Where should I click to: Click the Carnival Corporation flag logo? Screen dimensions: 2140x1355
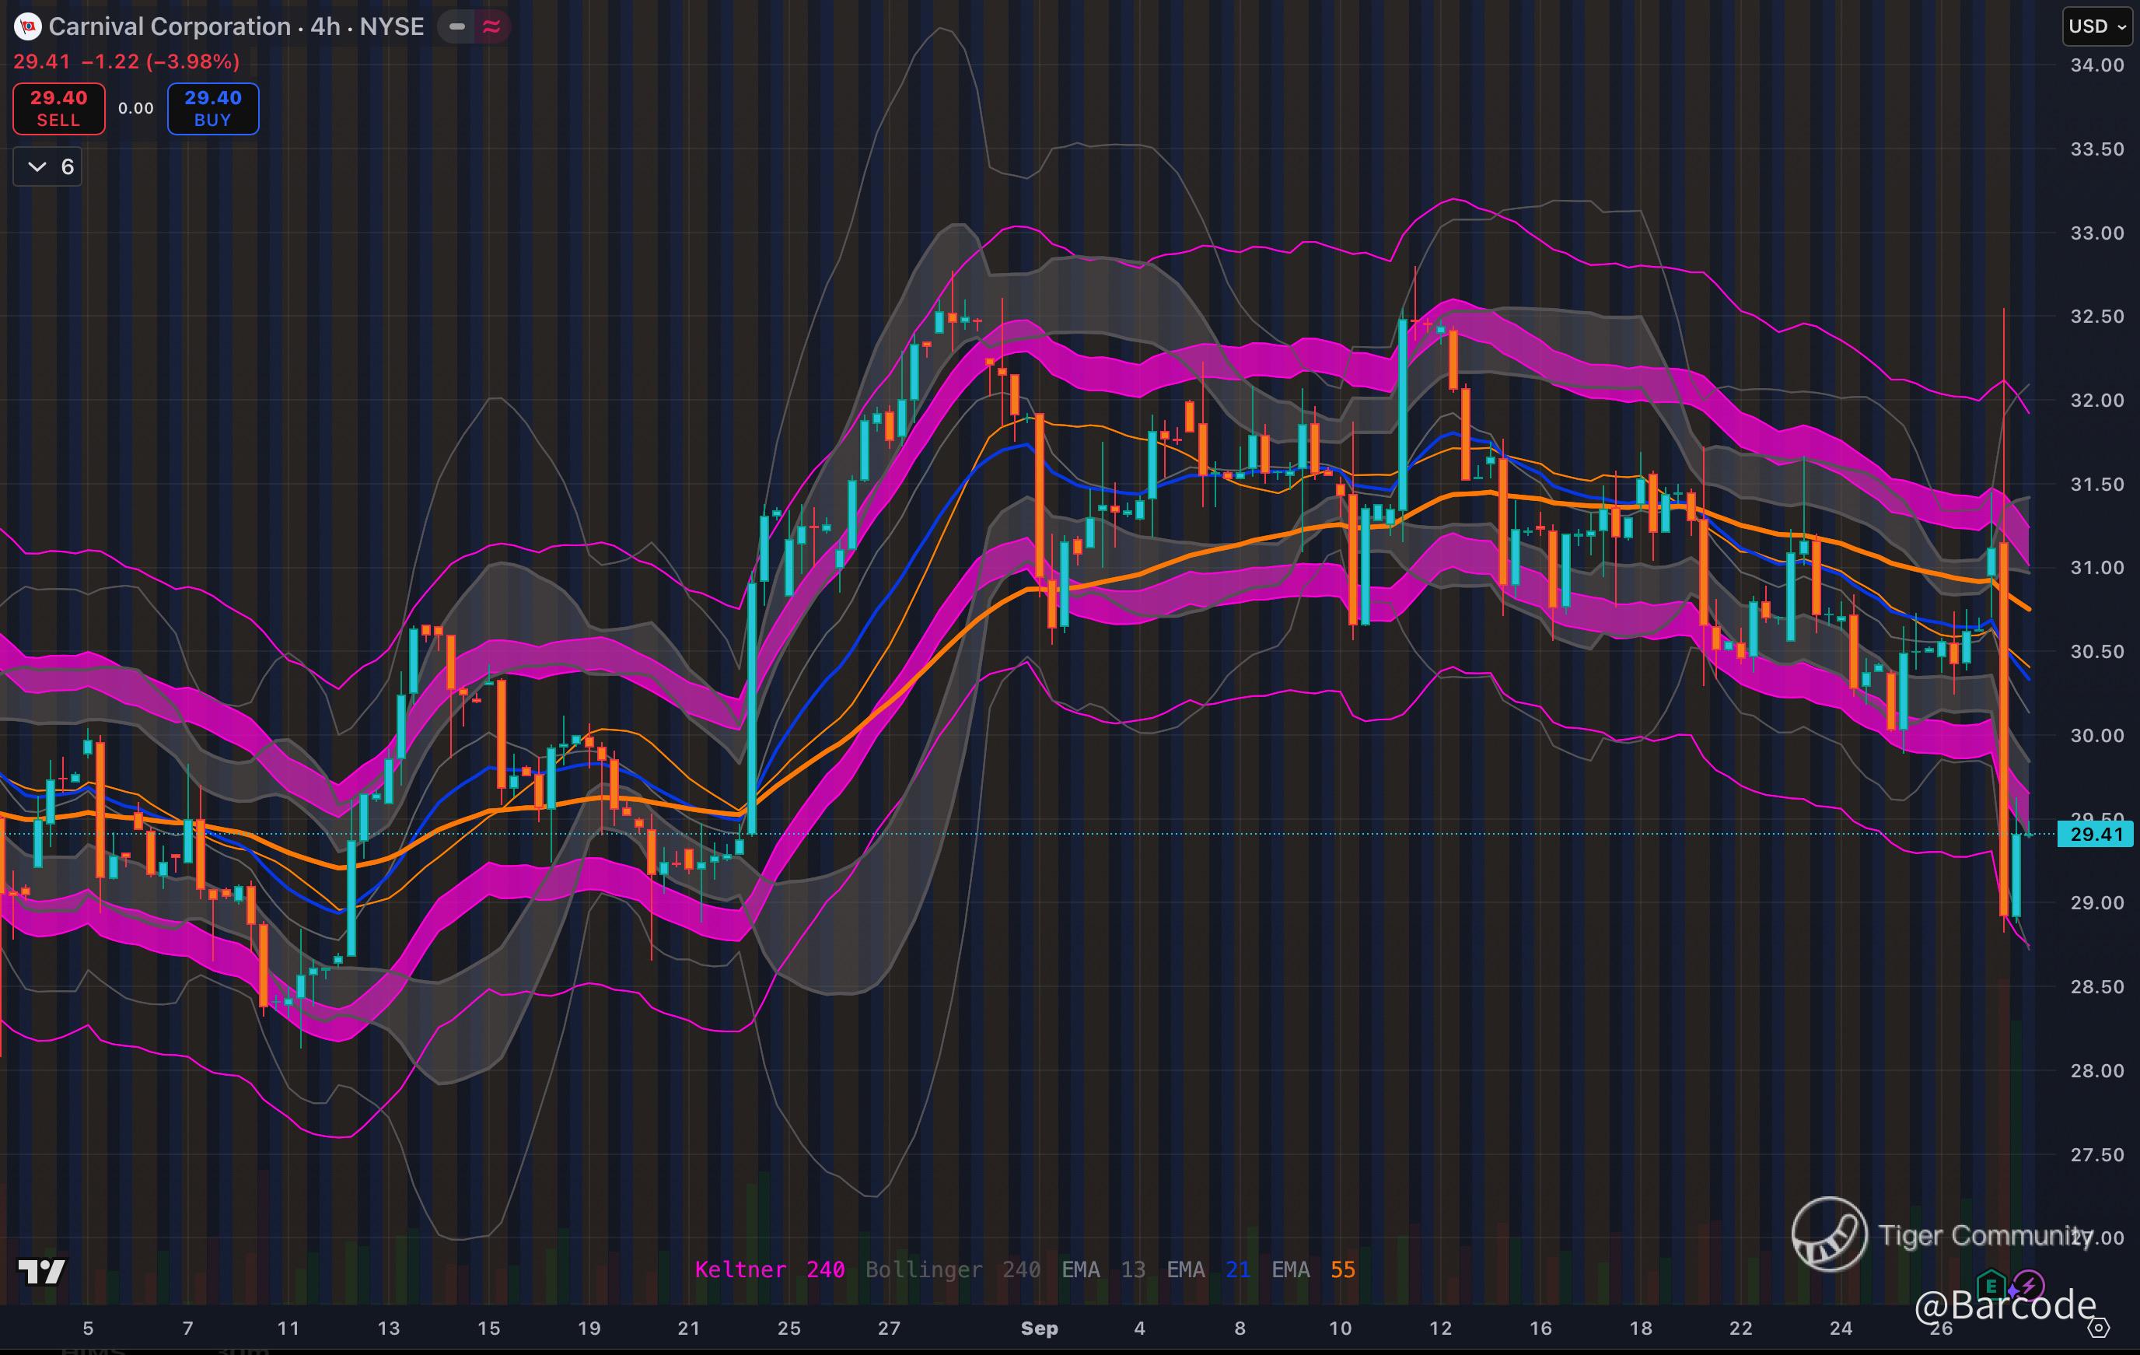coord(29,26)
